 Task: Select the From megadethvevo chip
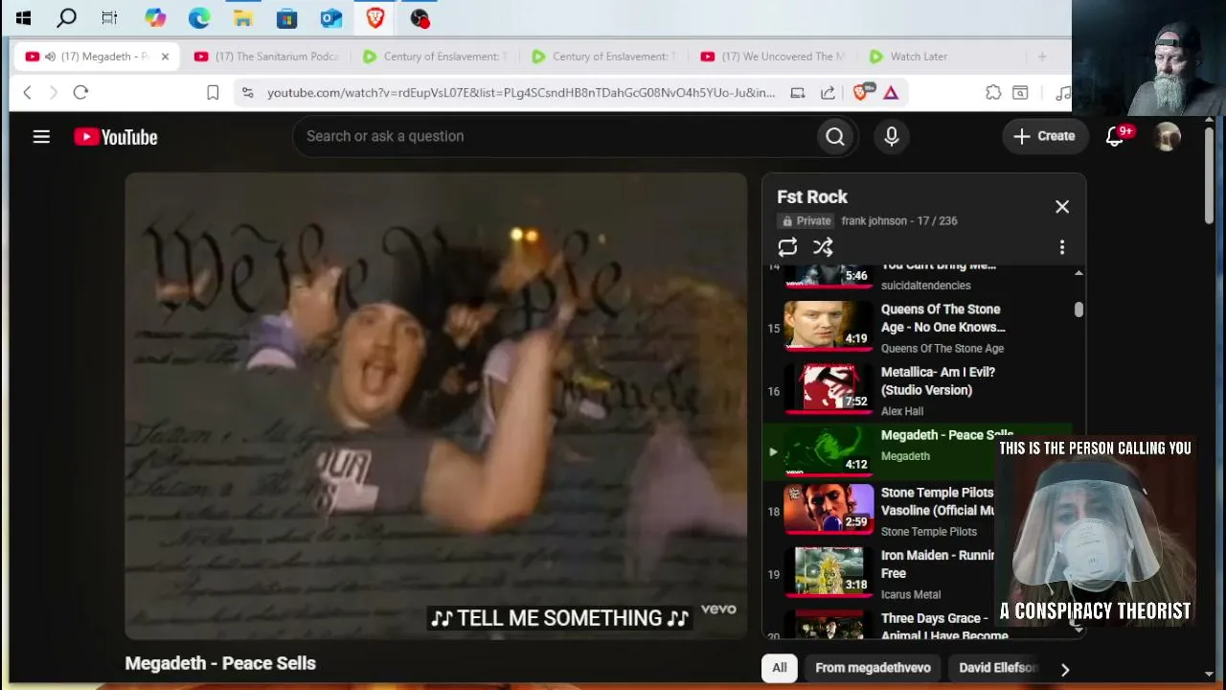(x=873, y=668)
